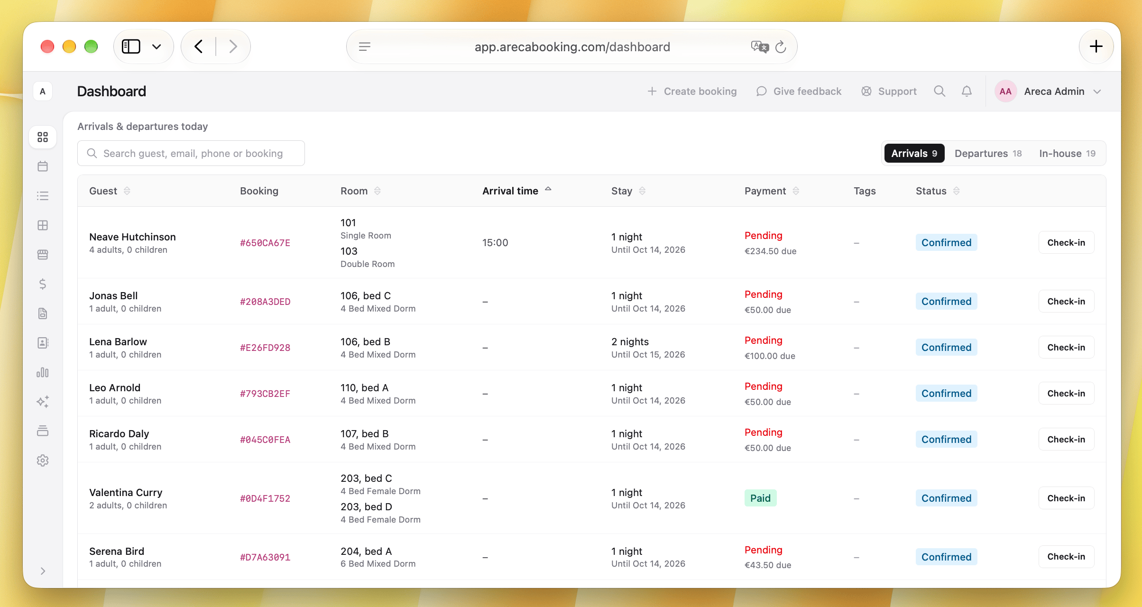Check-in Valentina Curry

pos(1066,498)
